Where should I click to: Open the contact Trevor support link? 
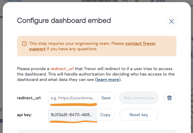coord(92,46)
